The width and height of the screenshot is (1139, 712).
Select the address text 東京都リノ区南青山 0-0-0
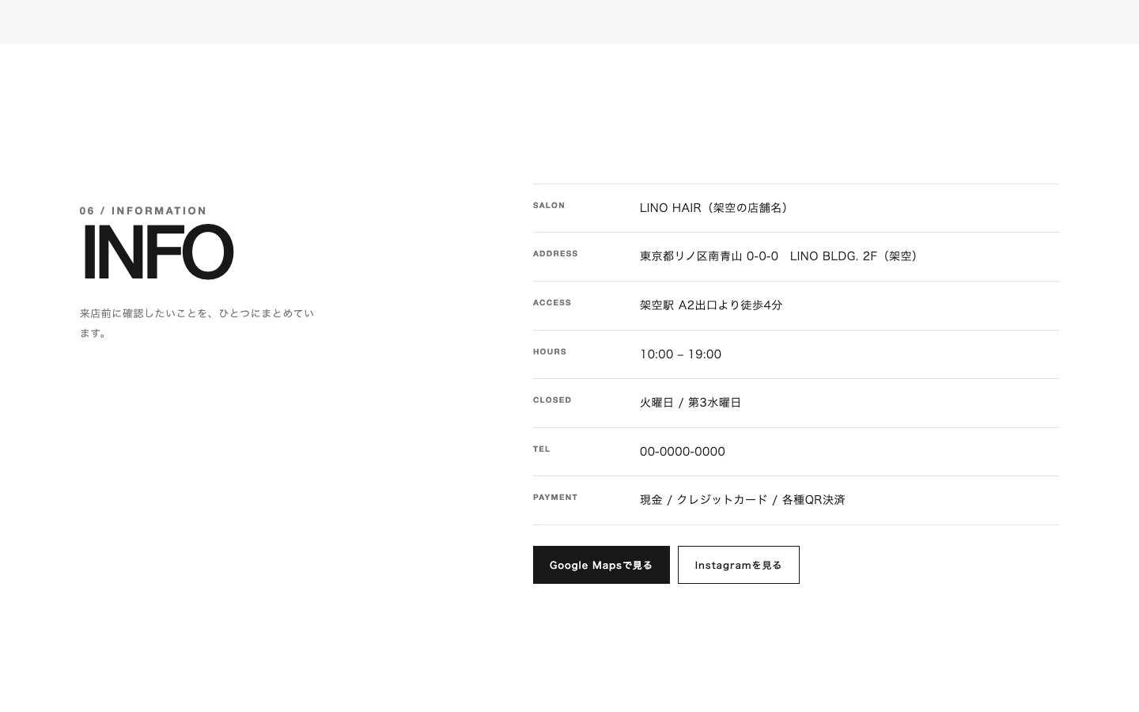pos(709,256)
